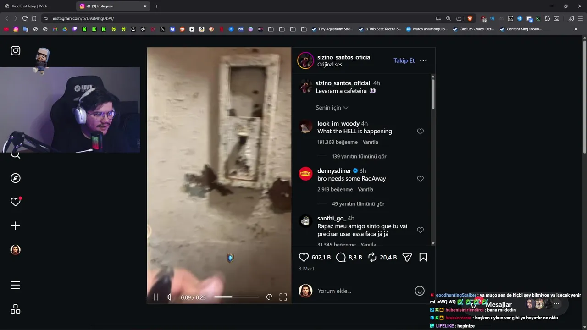Reload the page

pos(25,18)
